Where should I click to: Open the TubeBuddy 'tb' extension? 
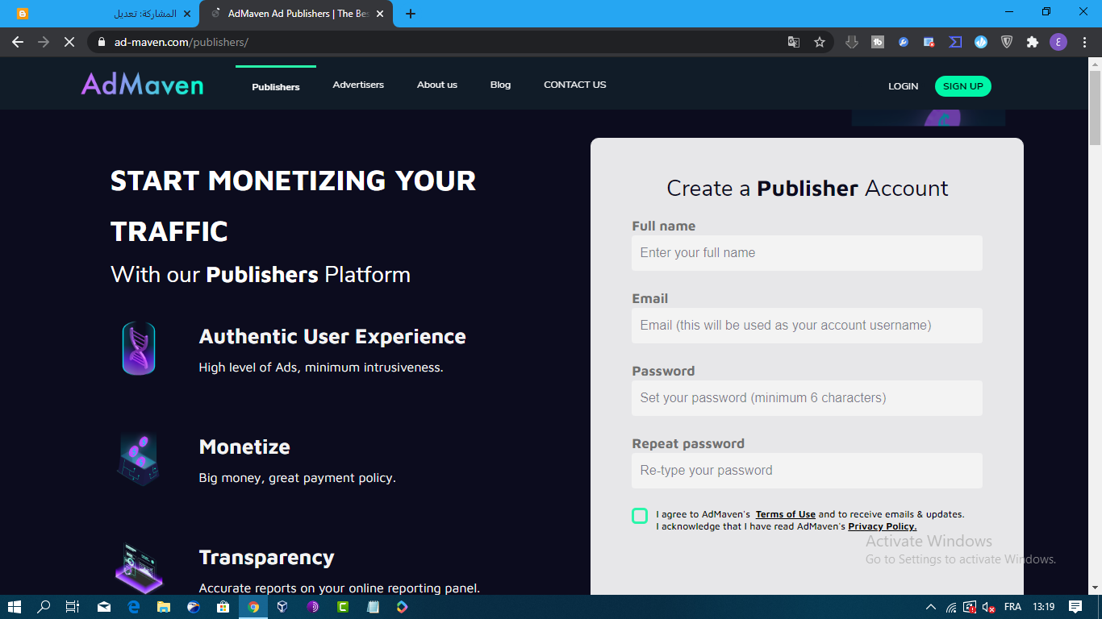(878, 42)
